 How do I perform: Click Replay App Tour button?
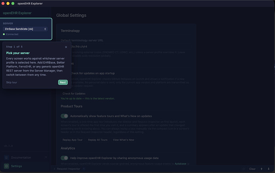(73, 140)
